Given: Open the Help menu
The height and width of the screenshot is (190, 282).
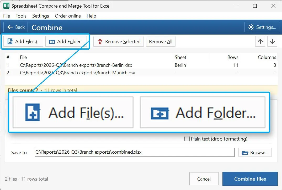Looking at the screenshot, I should (91, 16).
